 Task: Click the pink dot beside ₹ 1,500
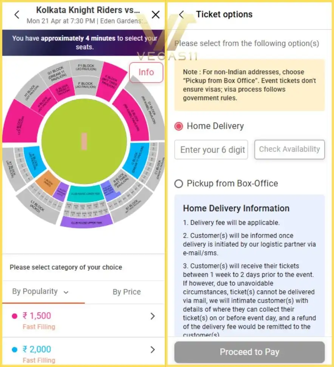point(15,316)
